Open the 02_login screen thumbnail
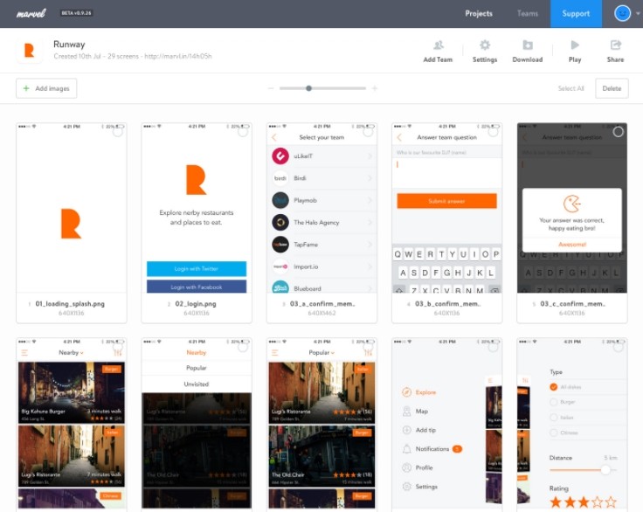The height and width of the screenshot is (512, 643). (x=197, y=208)
